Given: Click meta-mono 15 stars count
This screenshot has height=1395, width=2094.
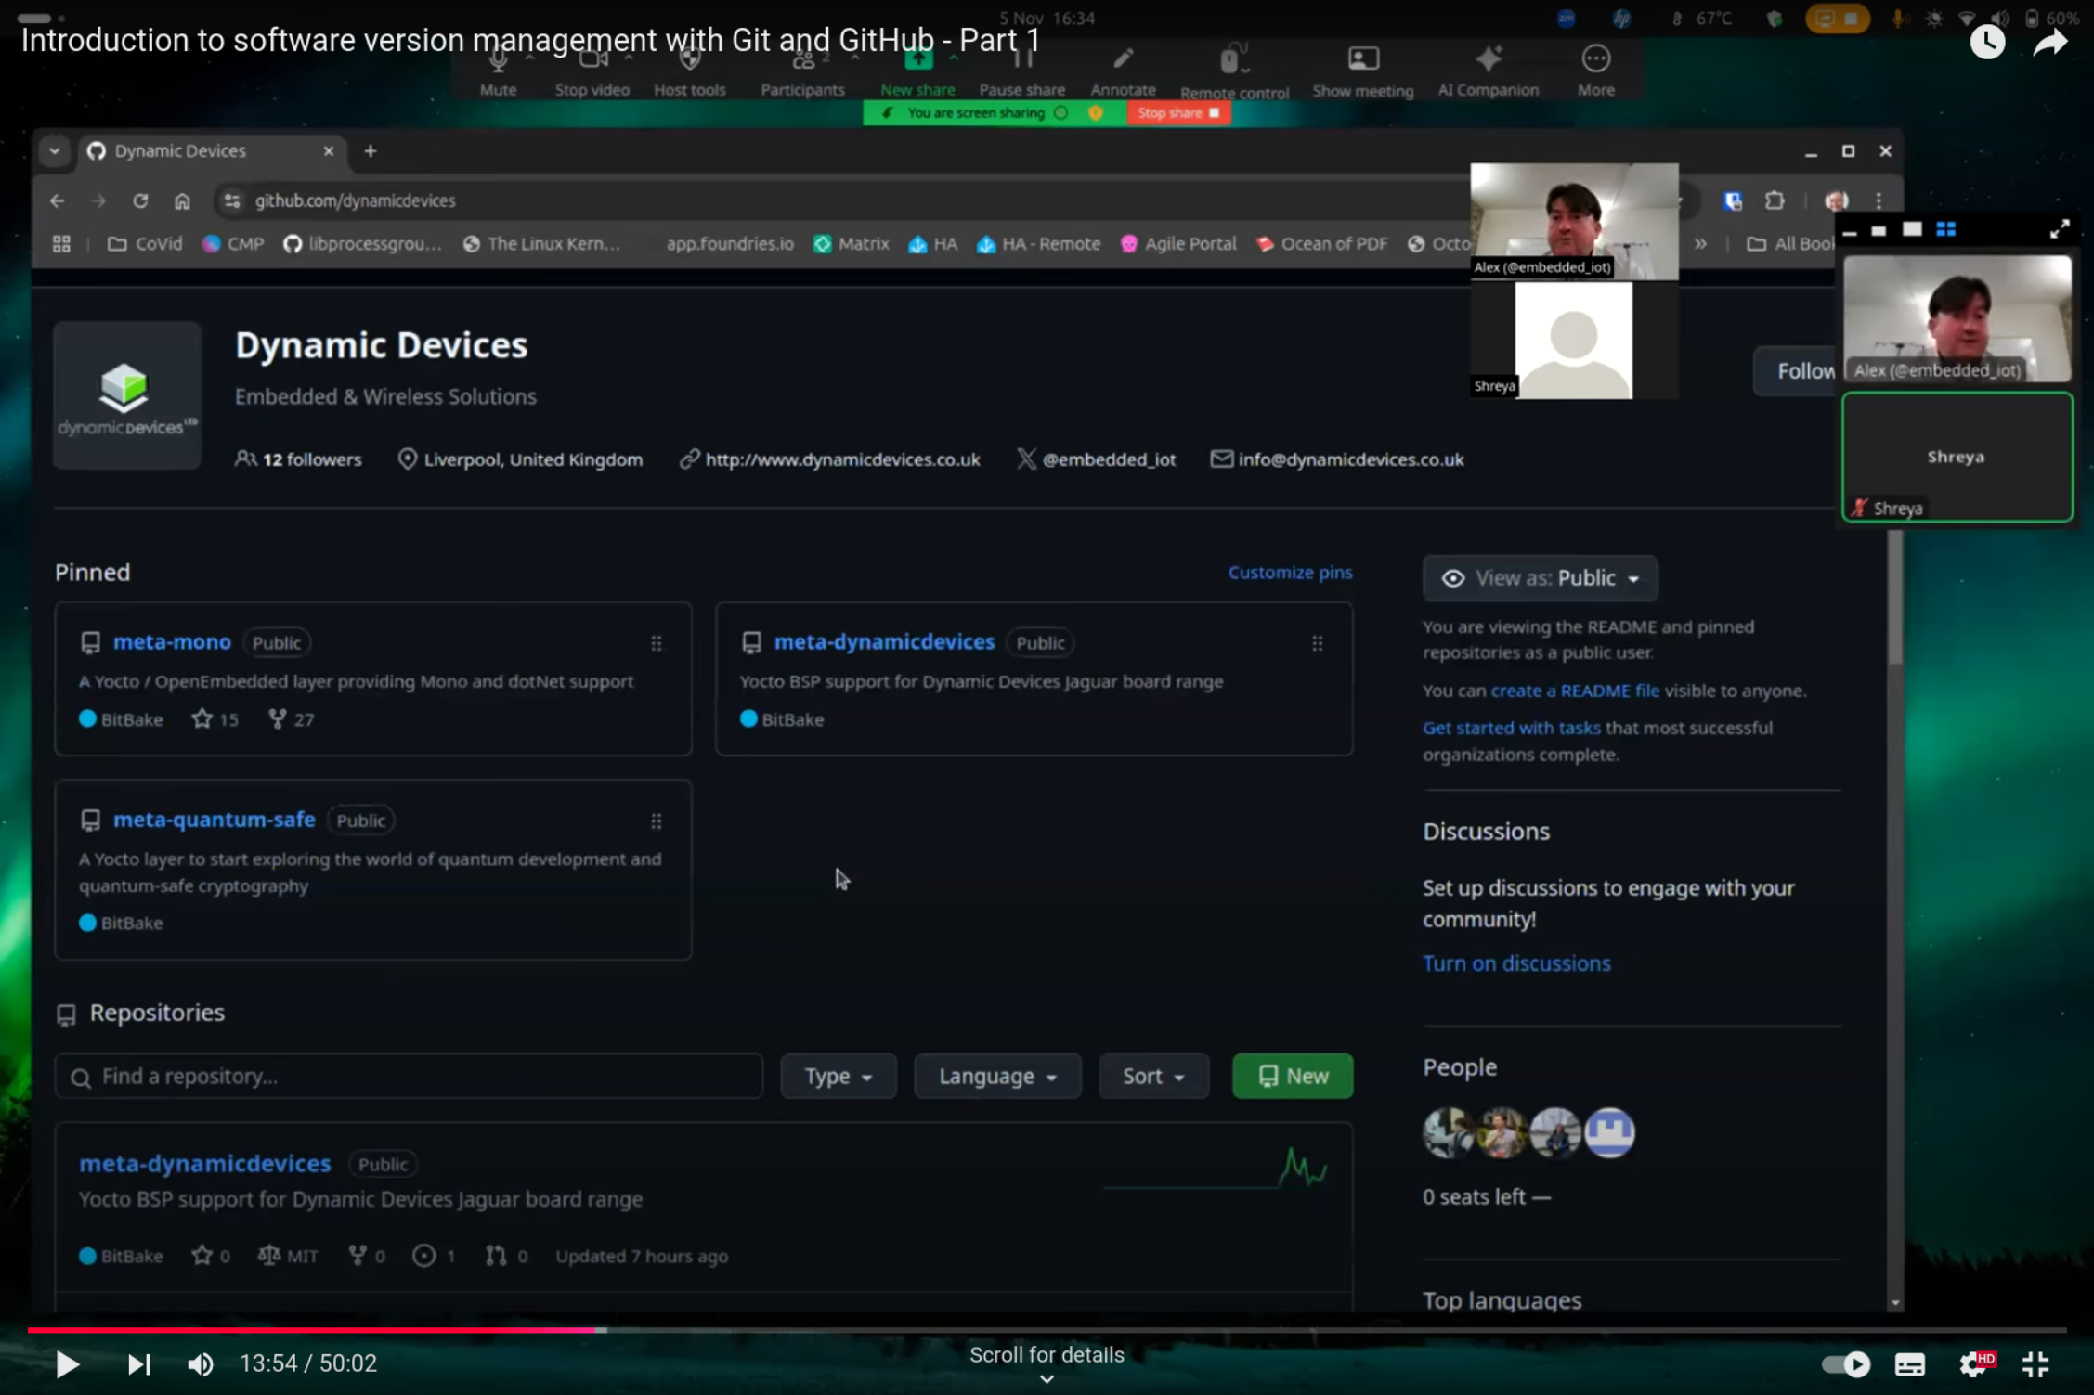Looking at the screenshot, I should pyautogui.click(x=215, y=719).
